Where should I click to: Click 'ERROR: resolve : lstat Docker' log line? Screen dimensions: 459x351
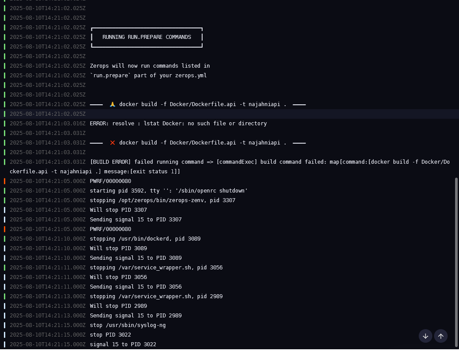(x=178, y=124)
